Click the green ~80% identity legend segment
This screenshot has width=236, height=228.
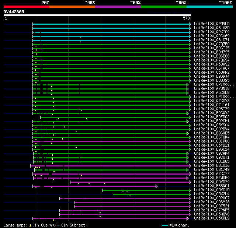point(164,7)
